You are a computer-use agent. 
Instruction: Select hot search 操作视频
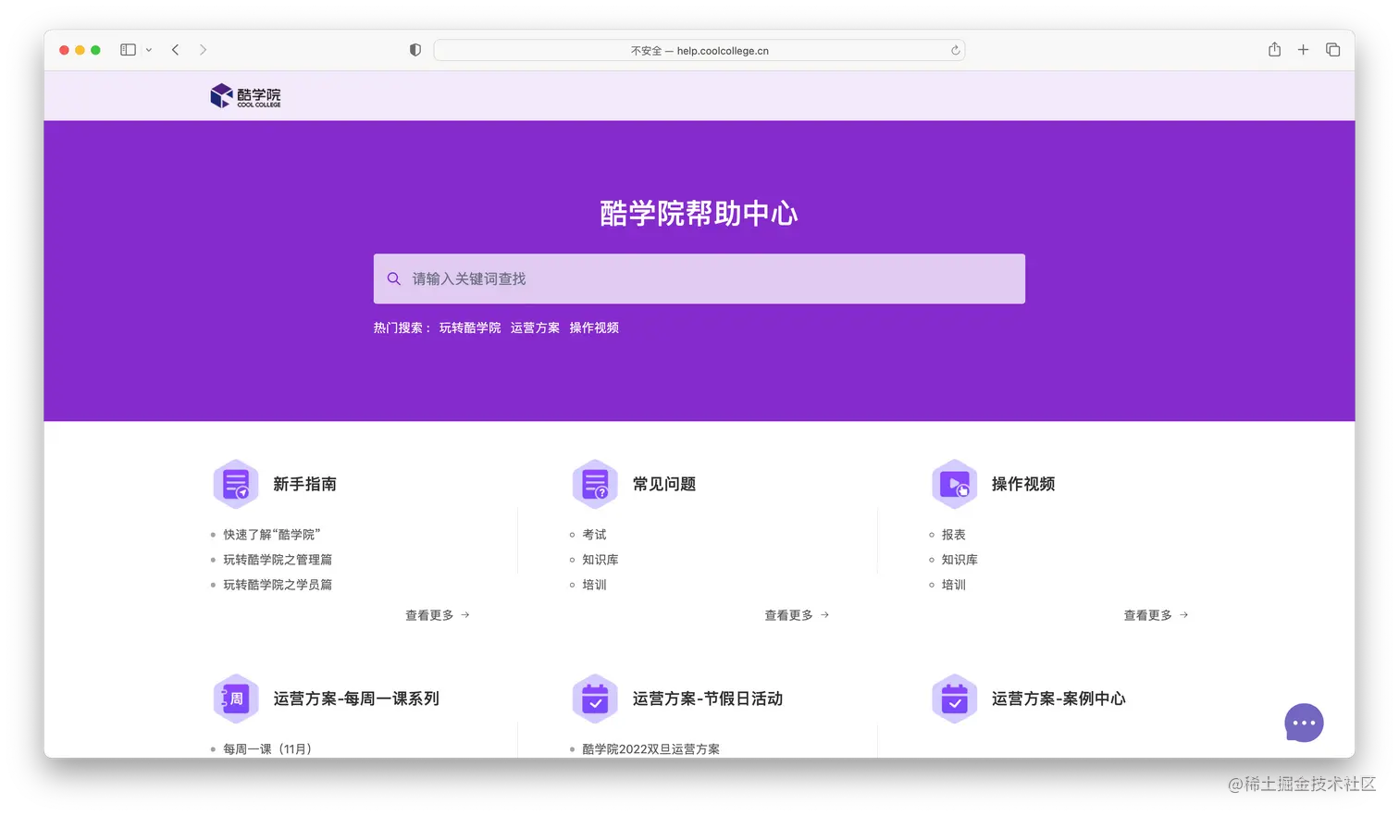[594, 328]
